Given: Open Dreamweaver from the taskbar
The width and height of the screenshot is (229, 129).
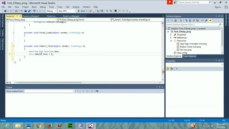Looking at the screenshot, I should pyautogui.click(x=70, y=126).
